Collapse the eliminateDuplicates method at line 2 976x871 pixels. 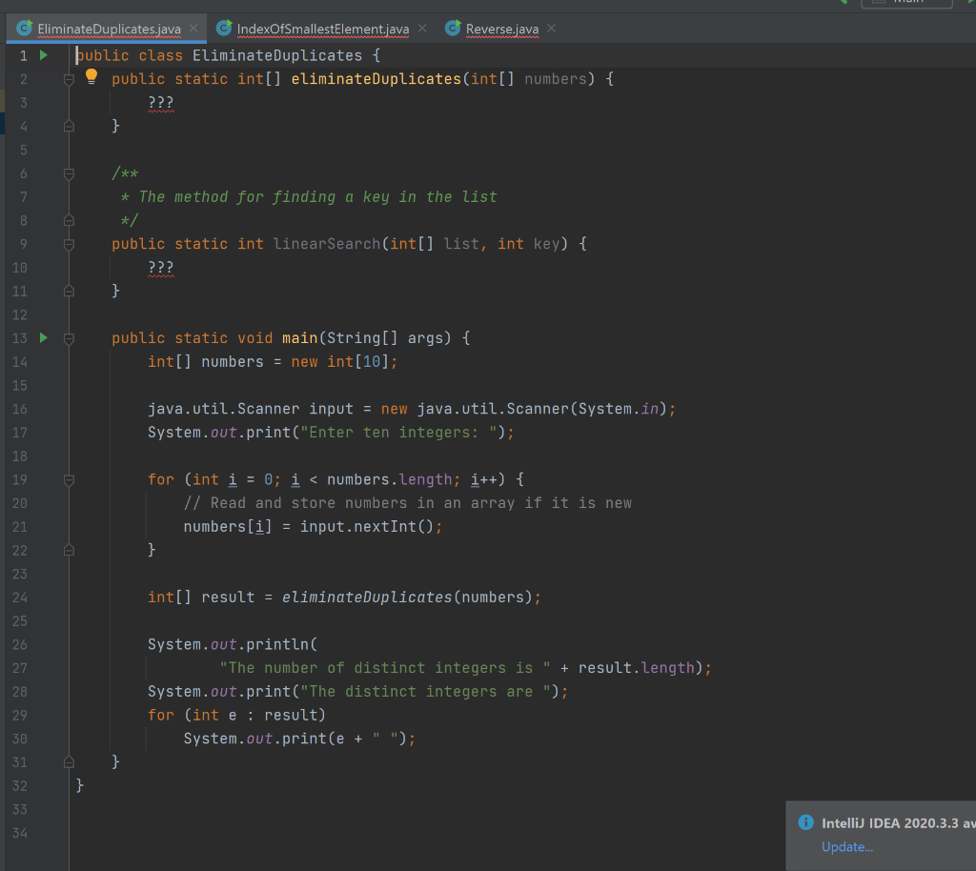(69, 80)
